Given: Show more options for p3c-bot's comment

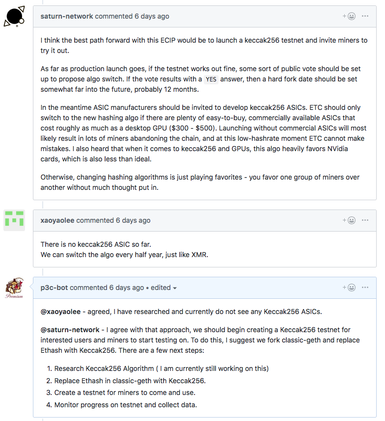Looking at the screenshot, I should click(x=365, y=288).
